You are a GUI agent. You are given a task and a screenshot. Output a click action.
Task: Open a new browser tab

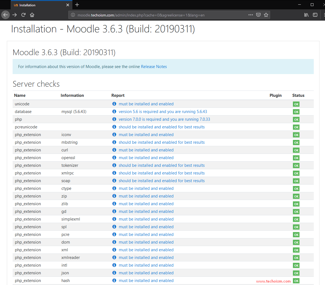77,5
